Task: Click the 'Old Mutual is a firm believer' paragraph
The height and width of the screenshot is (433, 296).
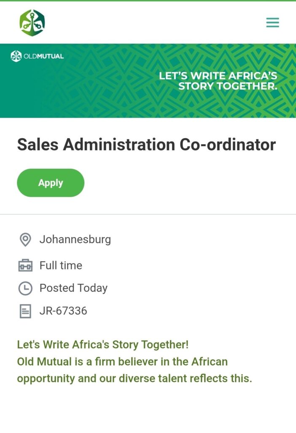Action: tap(134, 370)
